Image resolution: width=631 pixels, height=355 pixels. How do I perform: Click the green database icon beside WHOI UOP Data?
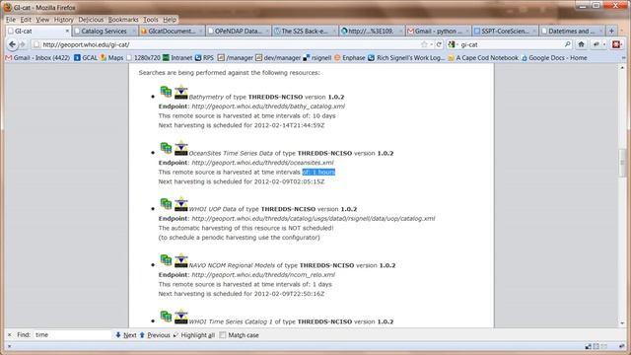pyautogui.click(x=166, y=204)
